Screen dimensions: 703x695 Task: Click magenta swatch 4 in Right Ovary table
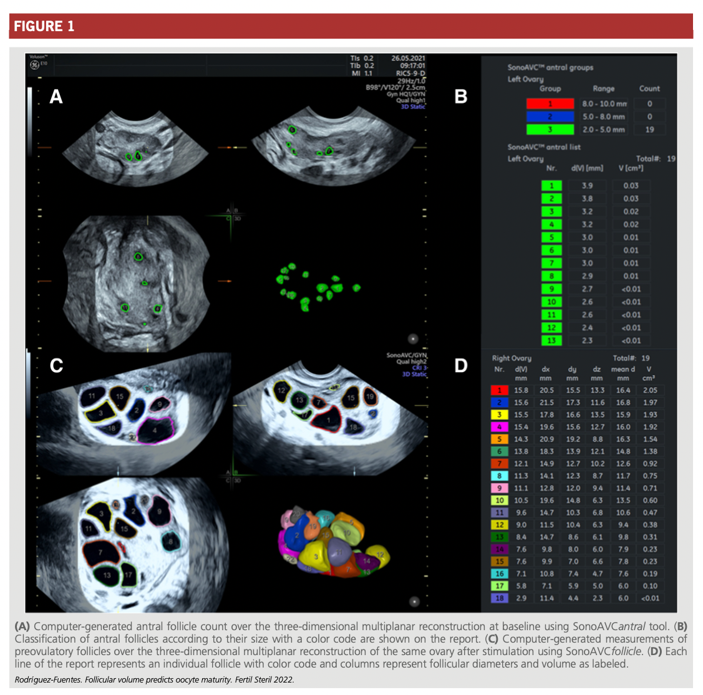pos(499,427)
